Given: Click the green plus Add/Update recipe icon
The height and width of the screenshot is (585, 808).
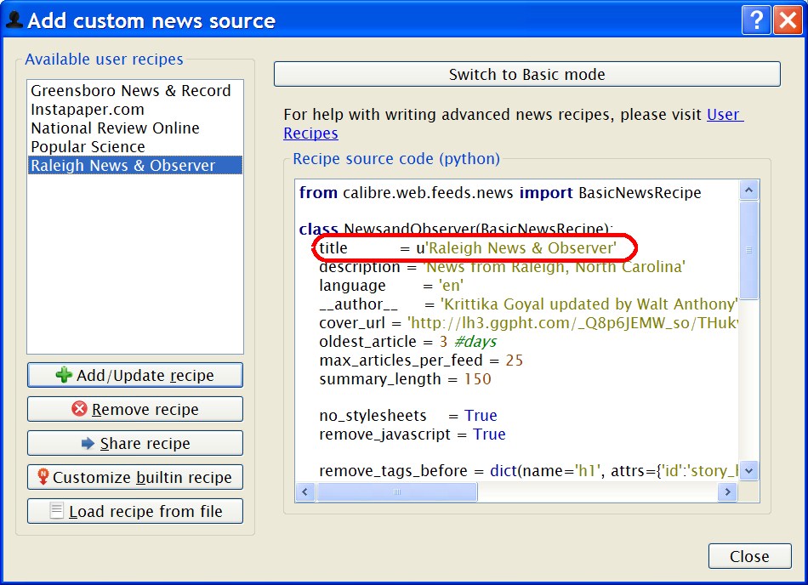Looking at the screenshot, I should (x=64, y=375).
